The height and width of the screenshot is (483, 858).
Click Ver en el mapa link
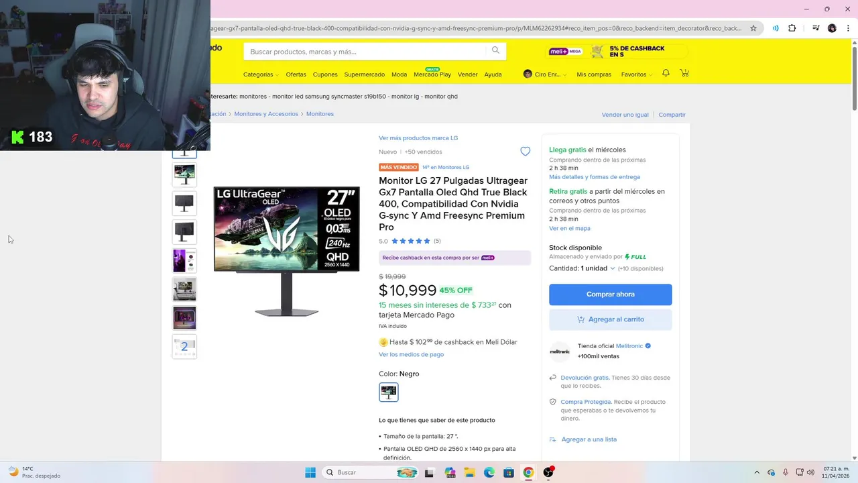[570, 228]
